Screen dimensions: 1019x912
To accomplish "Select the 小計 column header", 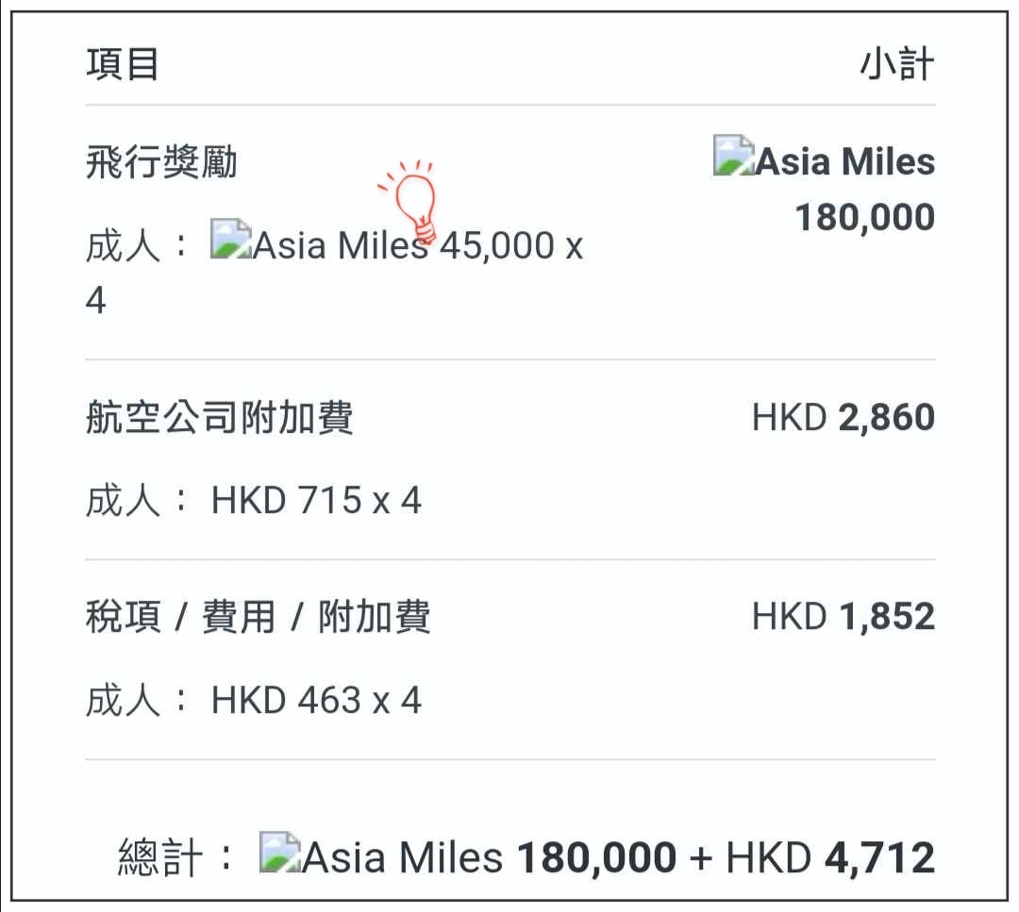I will coord(897,64).
